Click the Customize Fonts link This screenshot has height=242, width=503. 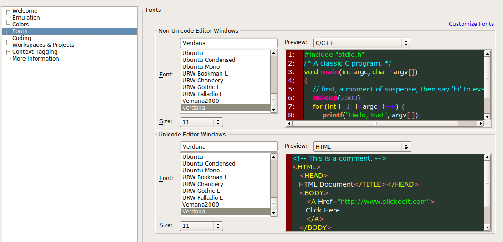coord(471,24)
